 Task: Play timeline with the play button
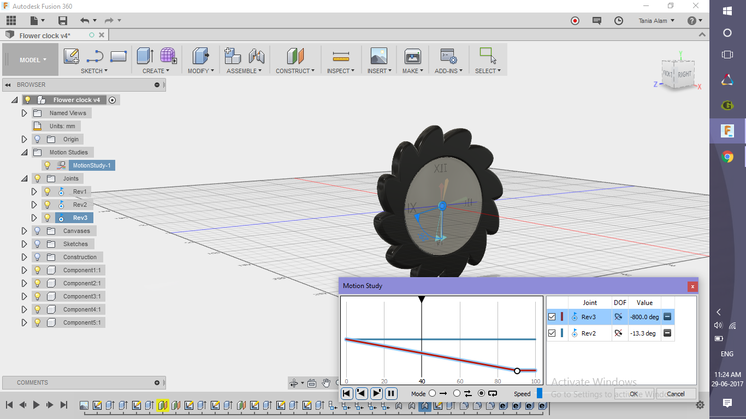(x=36, y=405)
